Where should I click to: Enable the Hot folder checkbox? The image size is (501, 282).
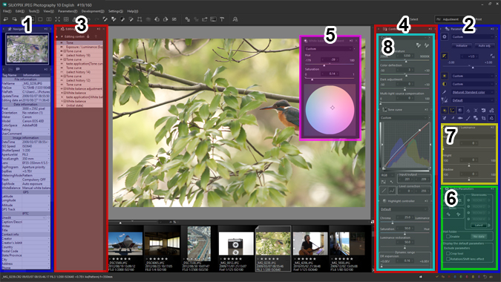[448, 236]
